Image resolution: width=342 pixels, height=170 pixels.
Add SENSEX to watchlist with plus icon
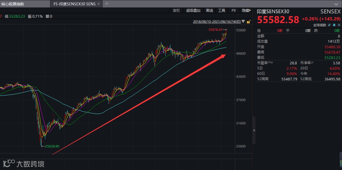pos(339,25)
